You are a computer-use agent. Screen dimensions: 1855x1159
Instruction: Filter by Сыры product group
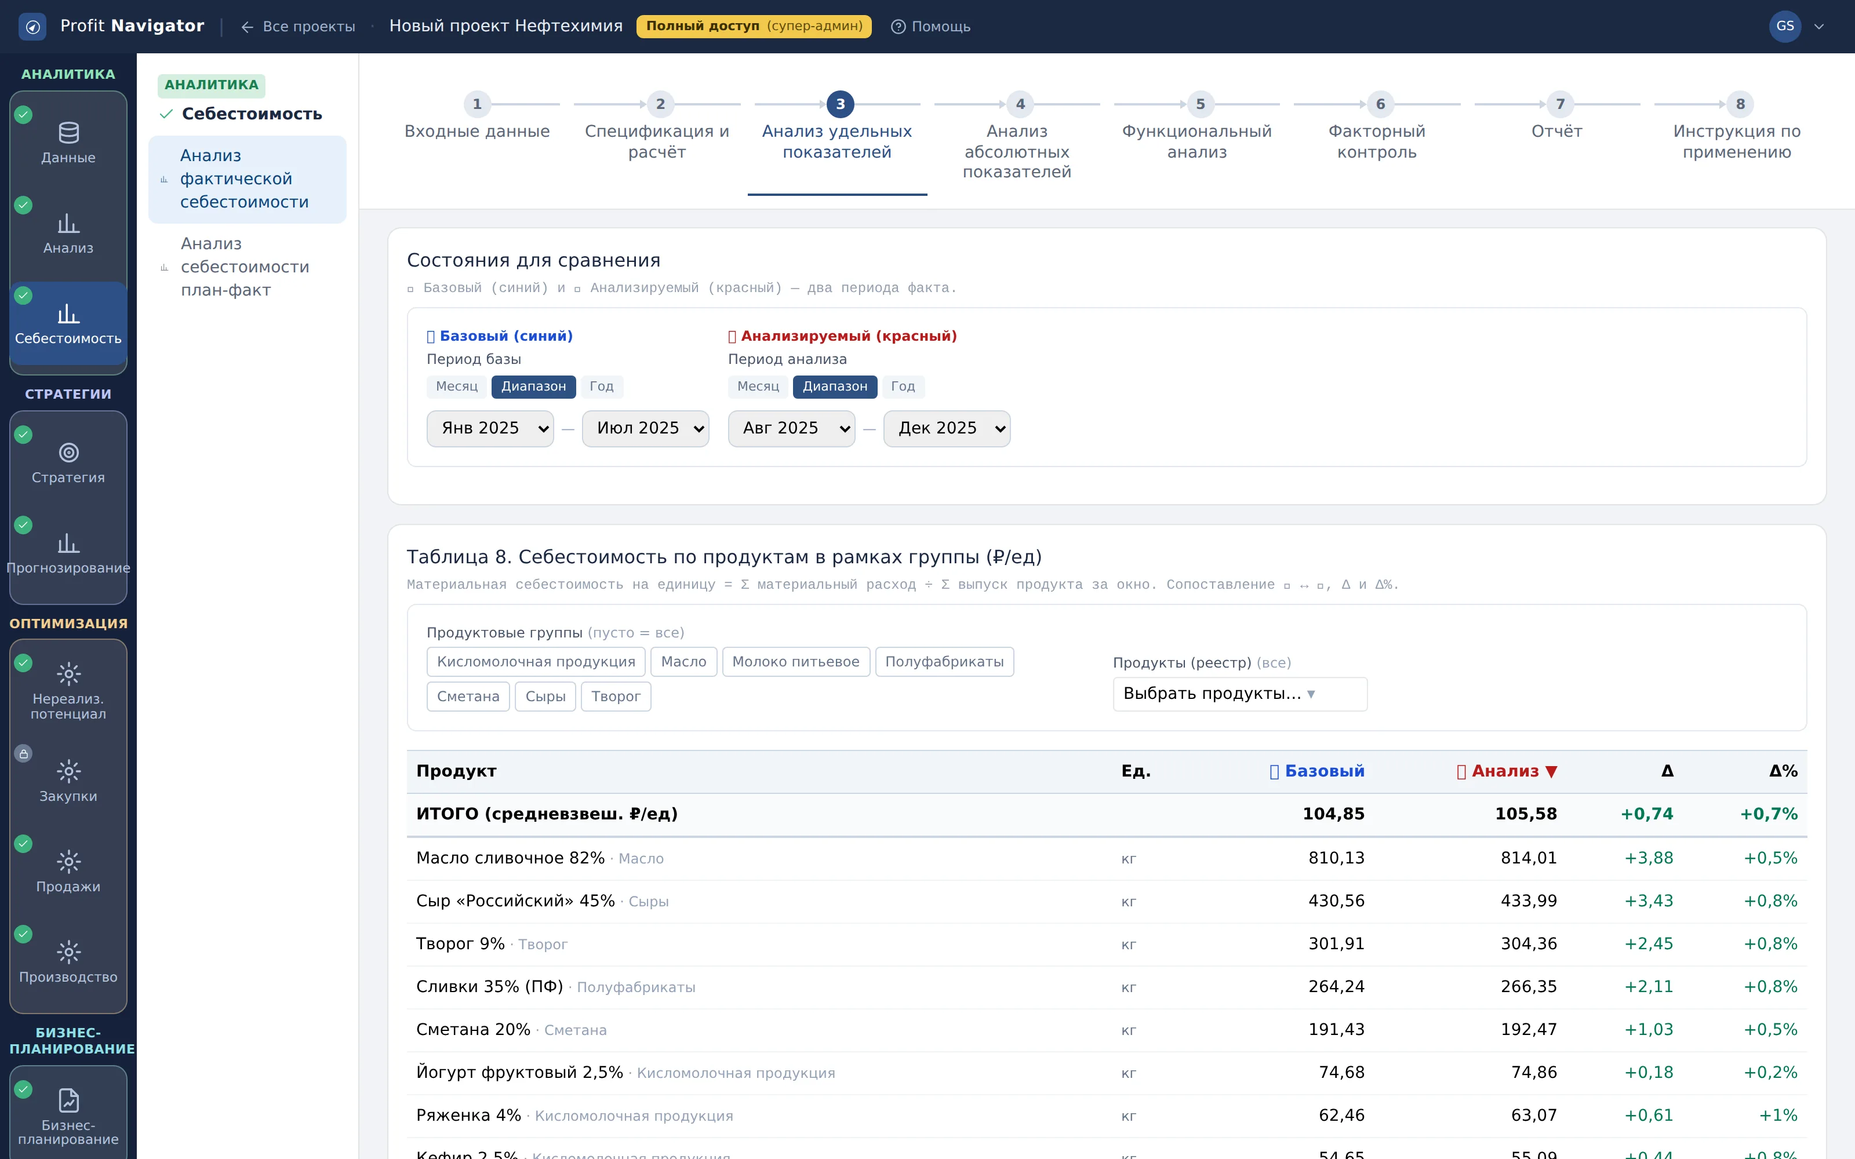click(545, 697)
